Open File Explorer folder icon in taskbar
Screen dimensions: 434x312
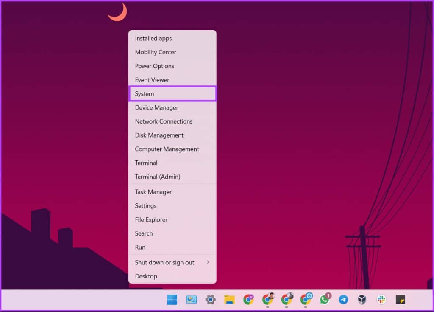(x=229, y=300)
